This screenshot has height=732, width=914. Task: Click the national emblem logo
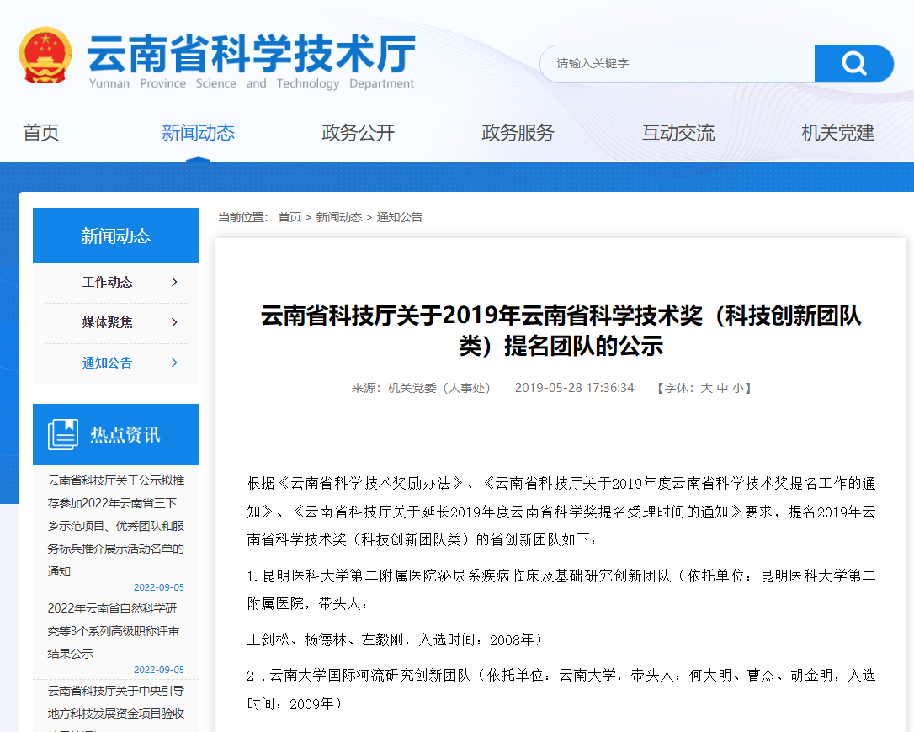coord(45,56)
